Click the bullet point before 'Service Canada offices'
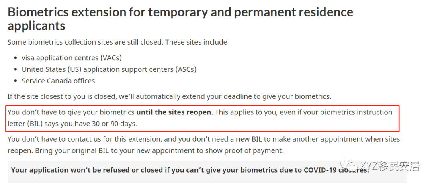The width and height of the screenshot is (434, 185). coord(16,81)
